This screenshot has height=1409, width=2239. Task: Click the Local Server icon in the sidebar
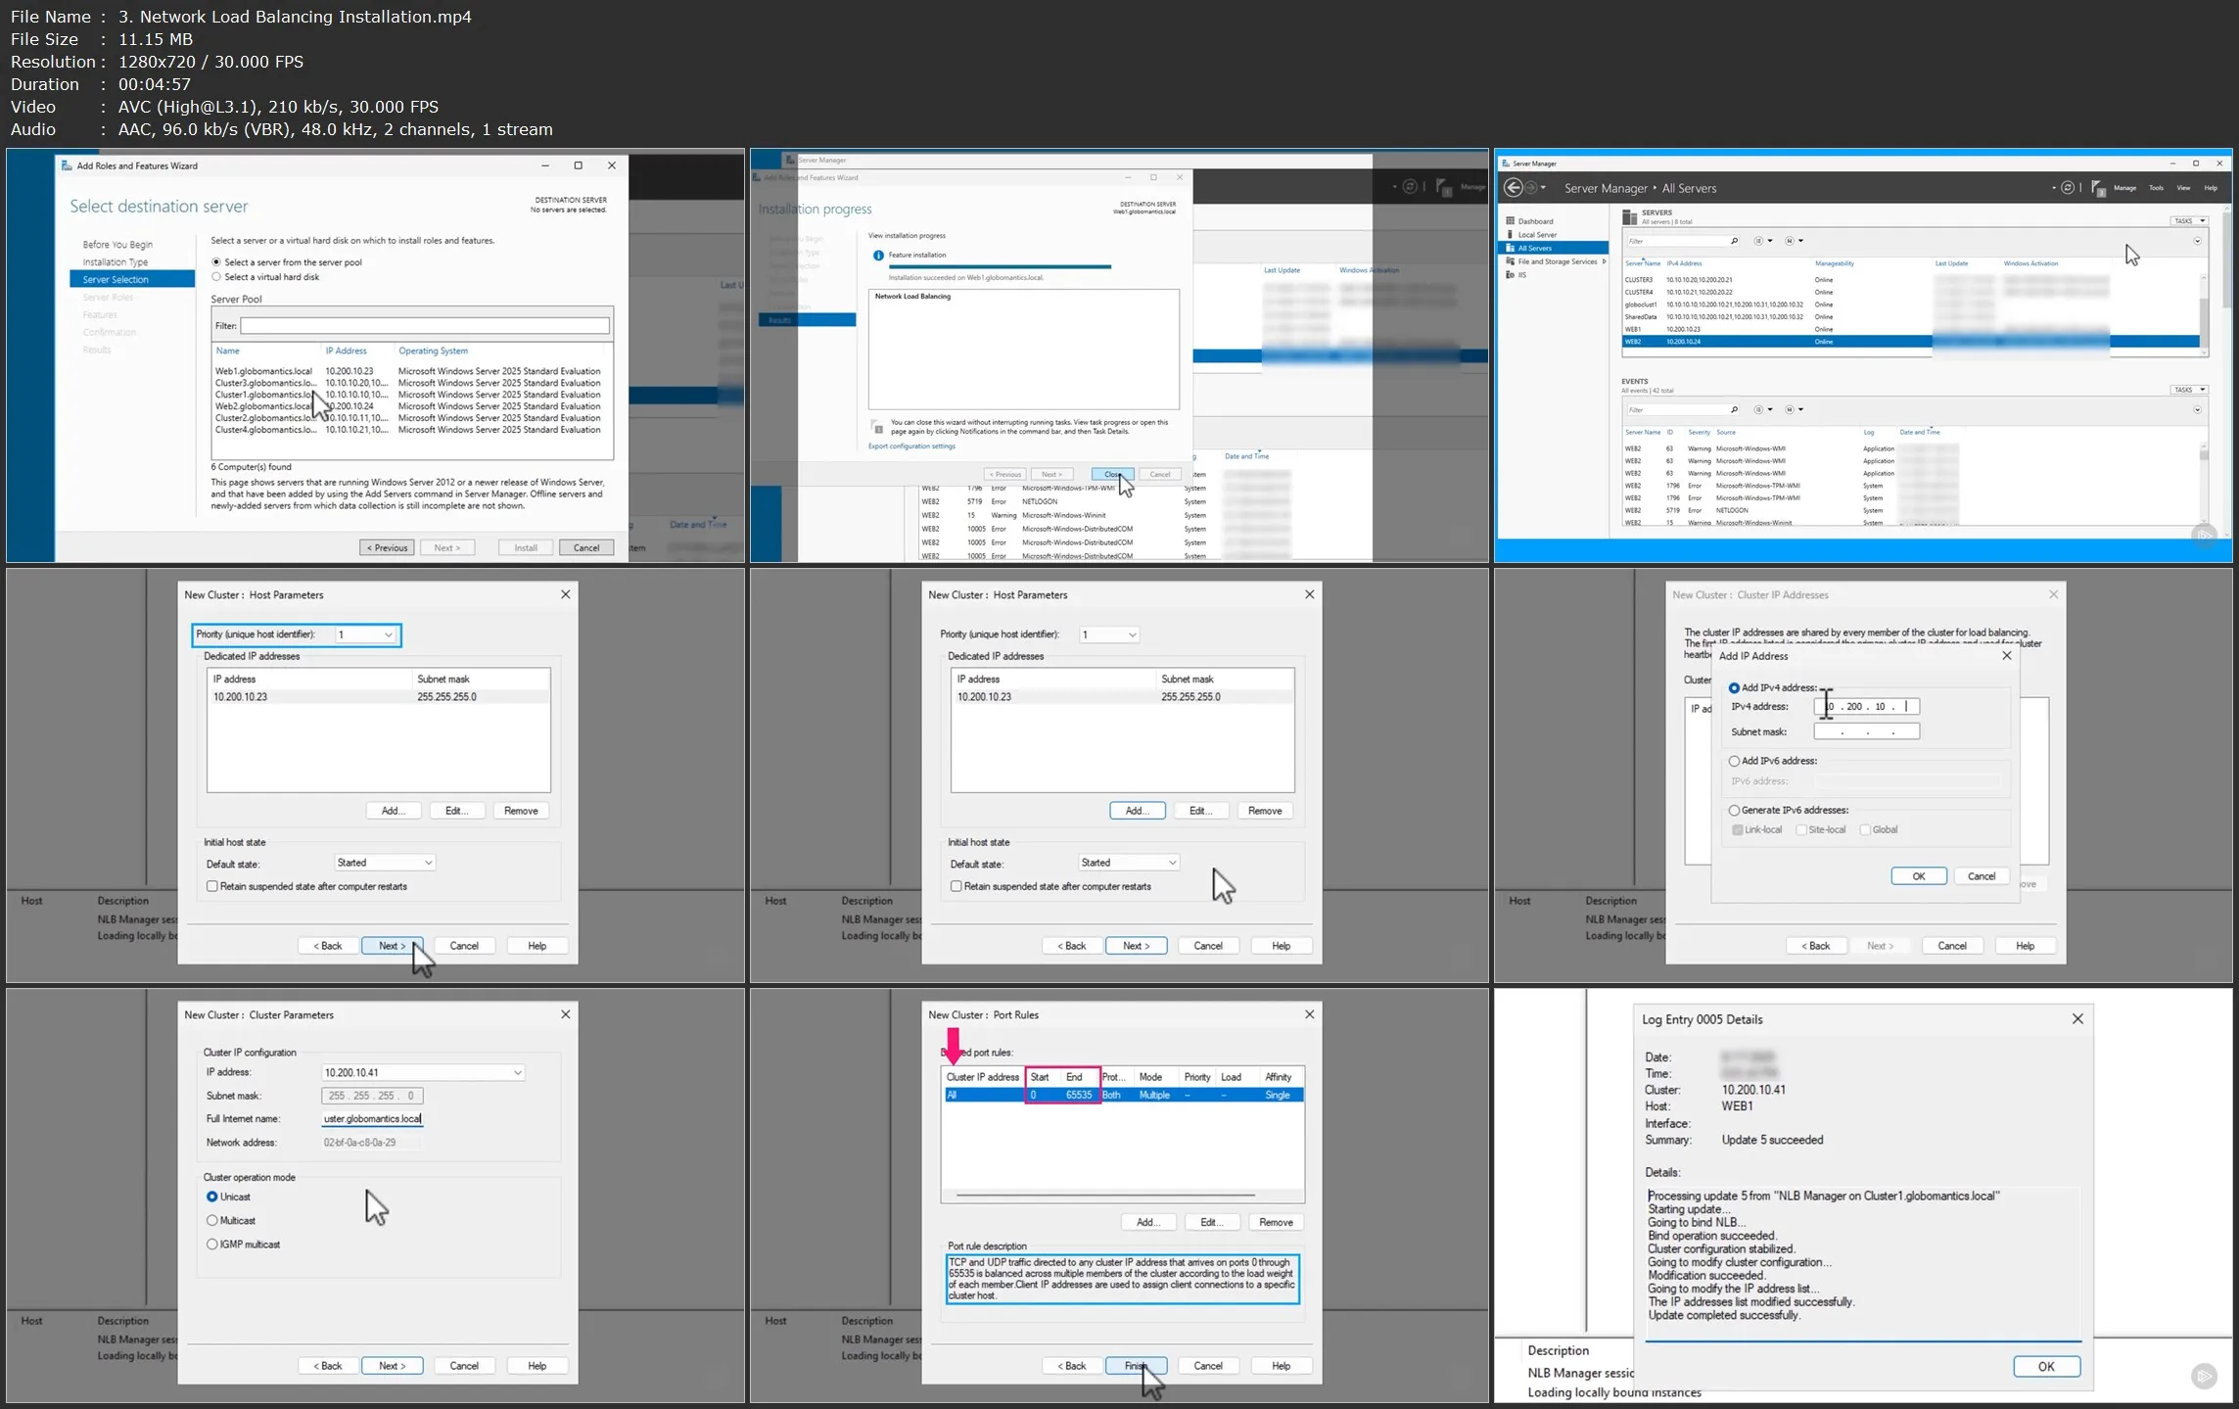coord(1511,234)
